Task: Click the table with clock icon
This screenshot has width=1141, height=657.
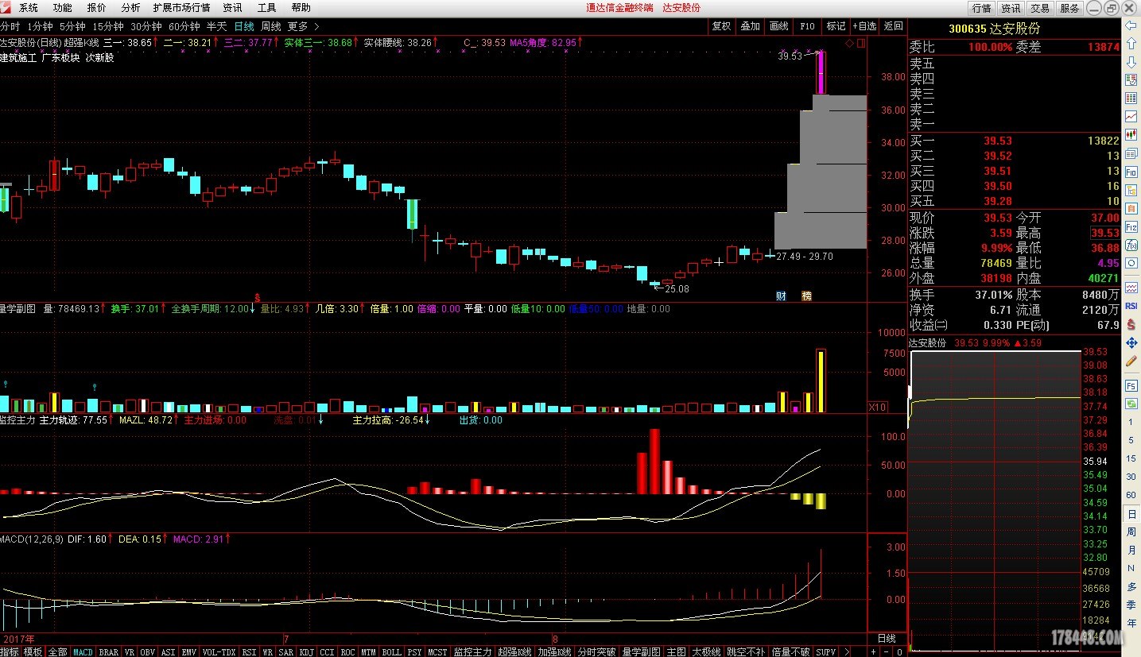Action: click(x=1131, y=80)
